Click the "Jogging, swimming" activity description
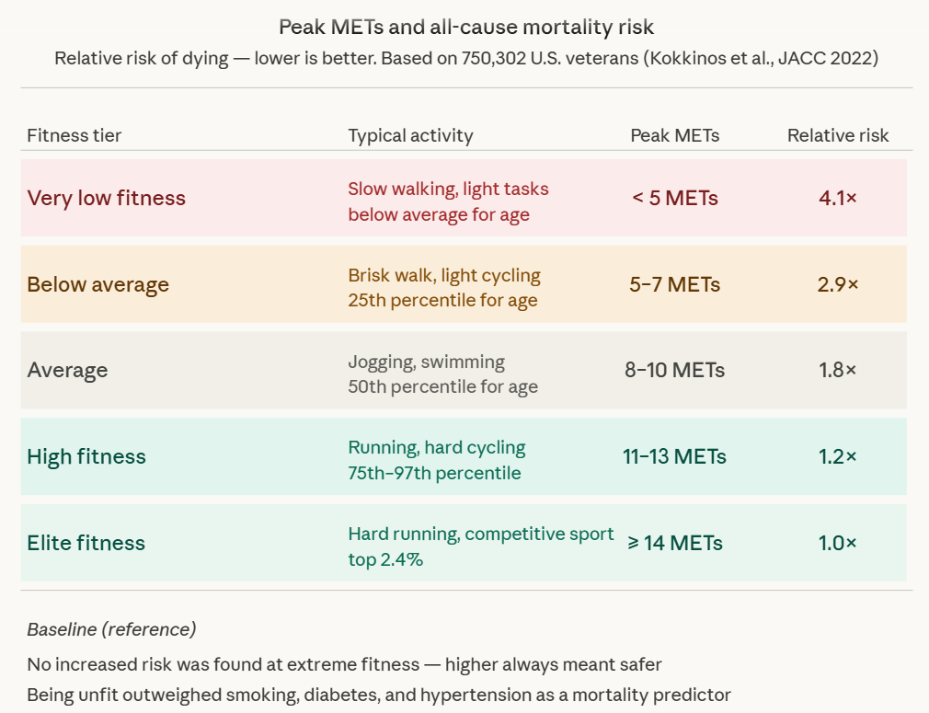This screenshot has width=929, height=713. point(427,362)
